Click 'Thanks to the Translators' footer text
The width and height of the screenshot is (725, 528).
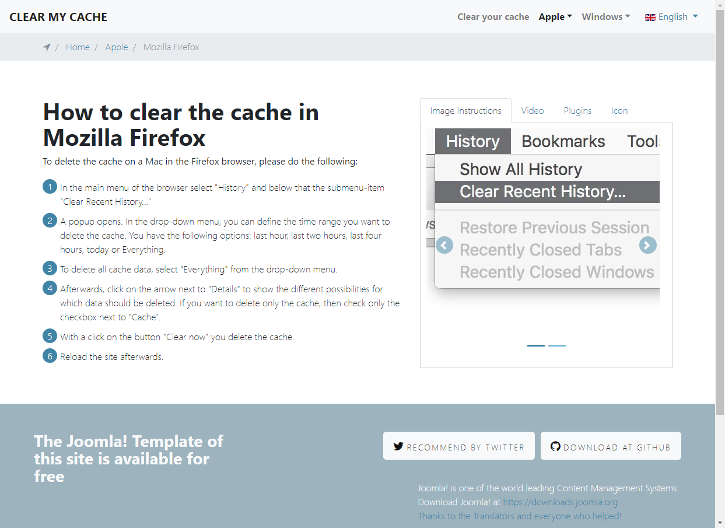tap(520, 516)
